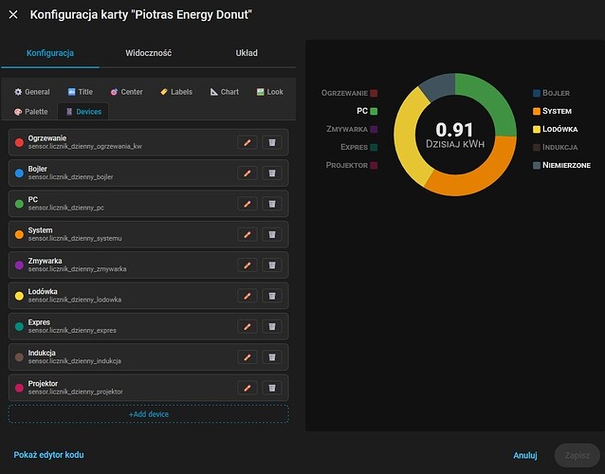The image size is (605, 474).
Task: Switch to the Konfiguracja tab
Action: coord(50,53)
